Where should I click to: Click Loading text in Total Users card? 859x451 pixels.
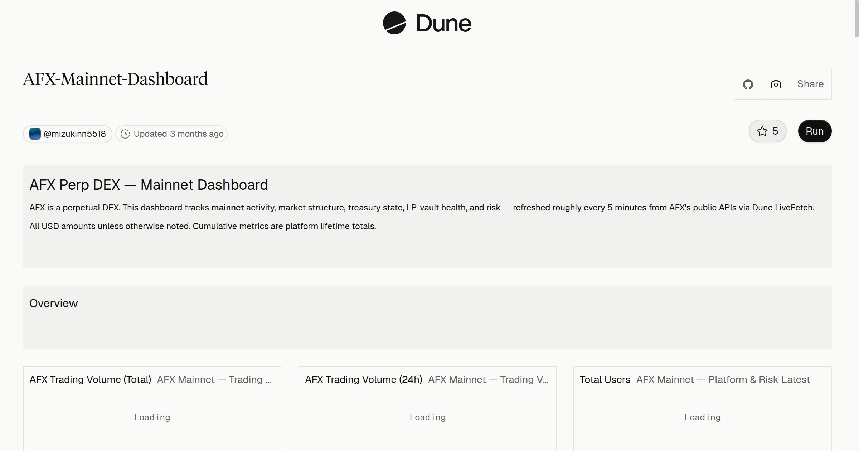[x=702, y=417]
